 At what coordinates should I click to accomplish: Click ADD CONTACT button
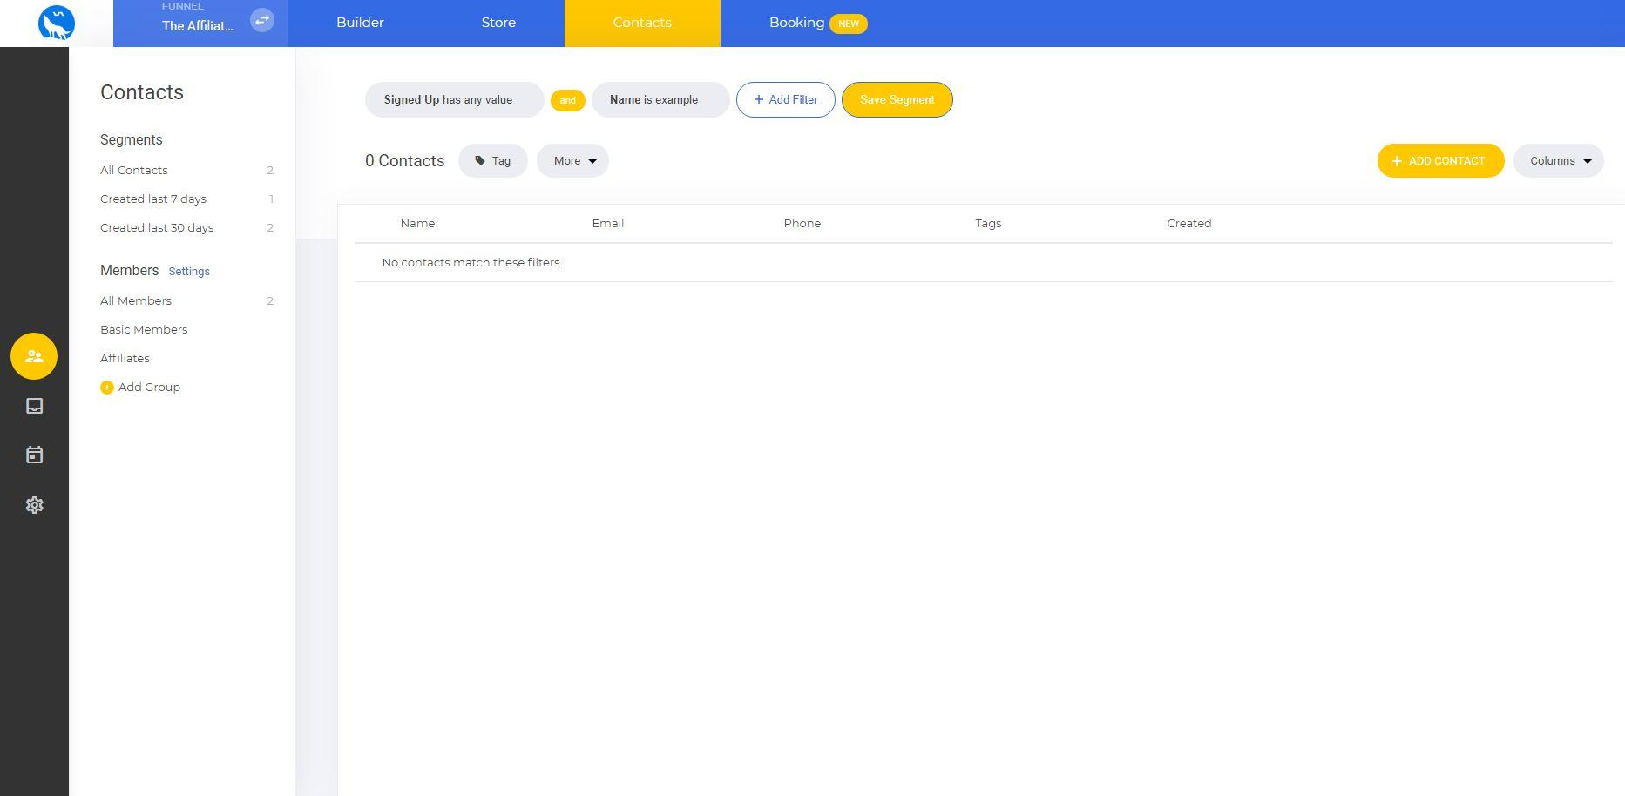pyautogui.click(x=1440, y=161)
